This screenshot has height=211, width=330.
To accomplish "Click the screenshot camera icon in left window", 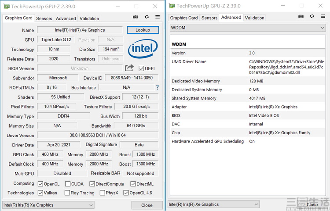I will (136, 17).
